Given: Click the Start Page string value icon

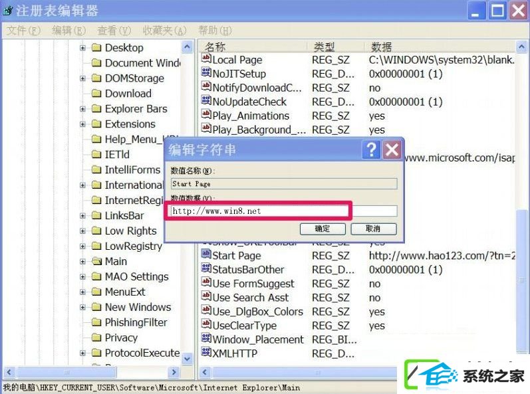Looking at the screenshot, I should (206, 254).
